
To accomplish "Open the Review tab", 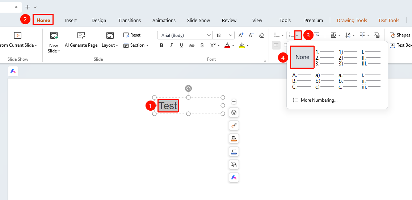I will click(x=229, y=20).
